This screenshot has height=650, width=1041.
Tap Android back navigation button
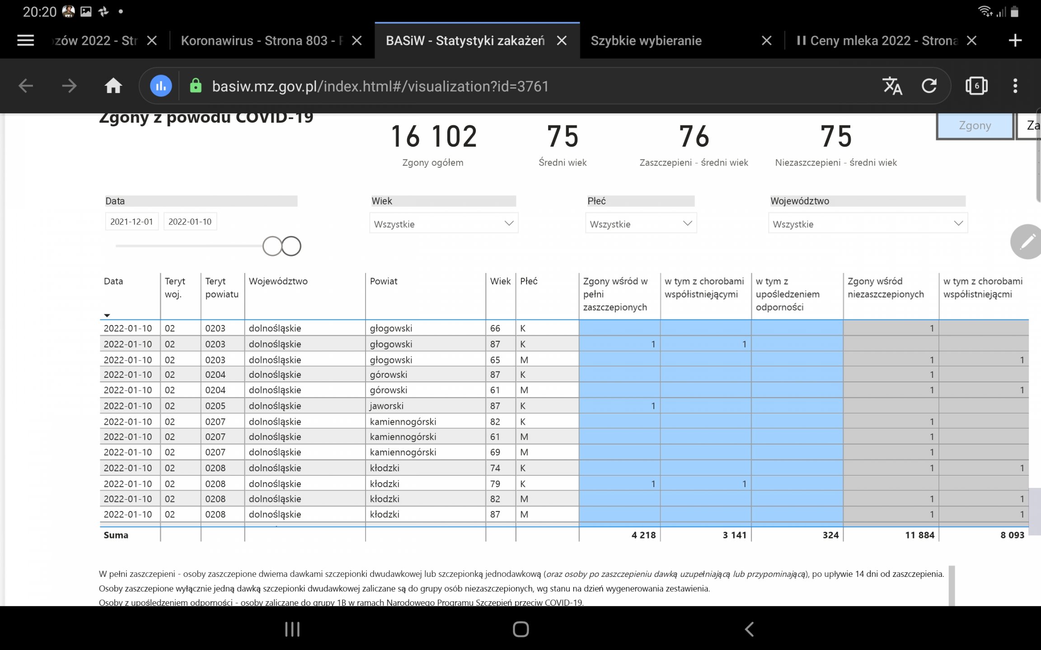749,629
